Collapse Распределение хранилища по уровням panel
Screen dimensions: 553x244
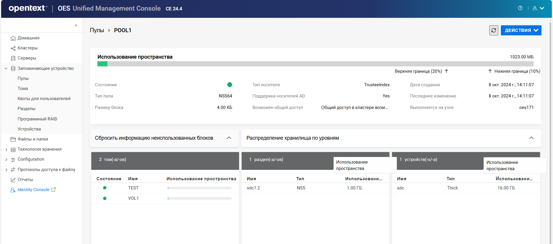click(x=531, y=138)
